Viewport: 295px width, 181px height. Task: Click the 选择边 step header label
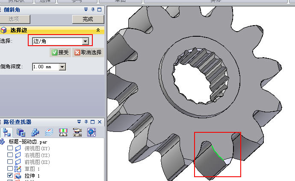click(19, 30)
